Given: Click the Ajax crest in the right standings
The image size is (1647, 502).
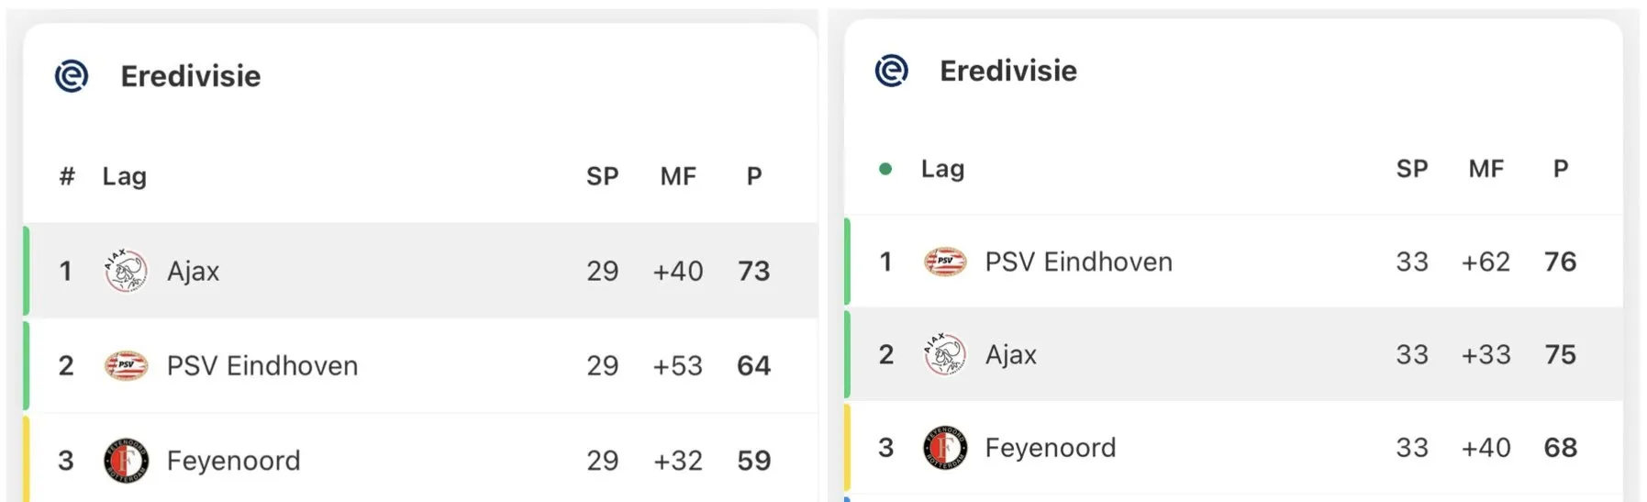Looking at the screenshot, I should click(x=945, y=354).
